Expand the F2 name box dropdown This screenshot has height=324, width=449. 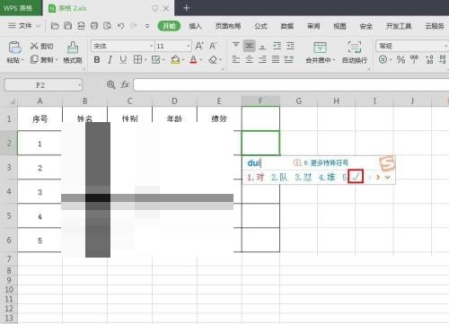coord(80,85)
